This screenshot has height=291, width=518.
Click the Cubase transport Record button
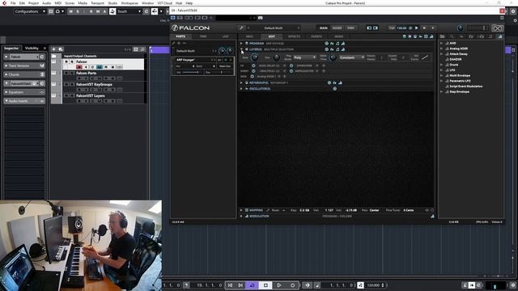[293, 285]
